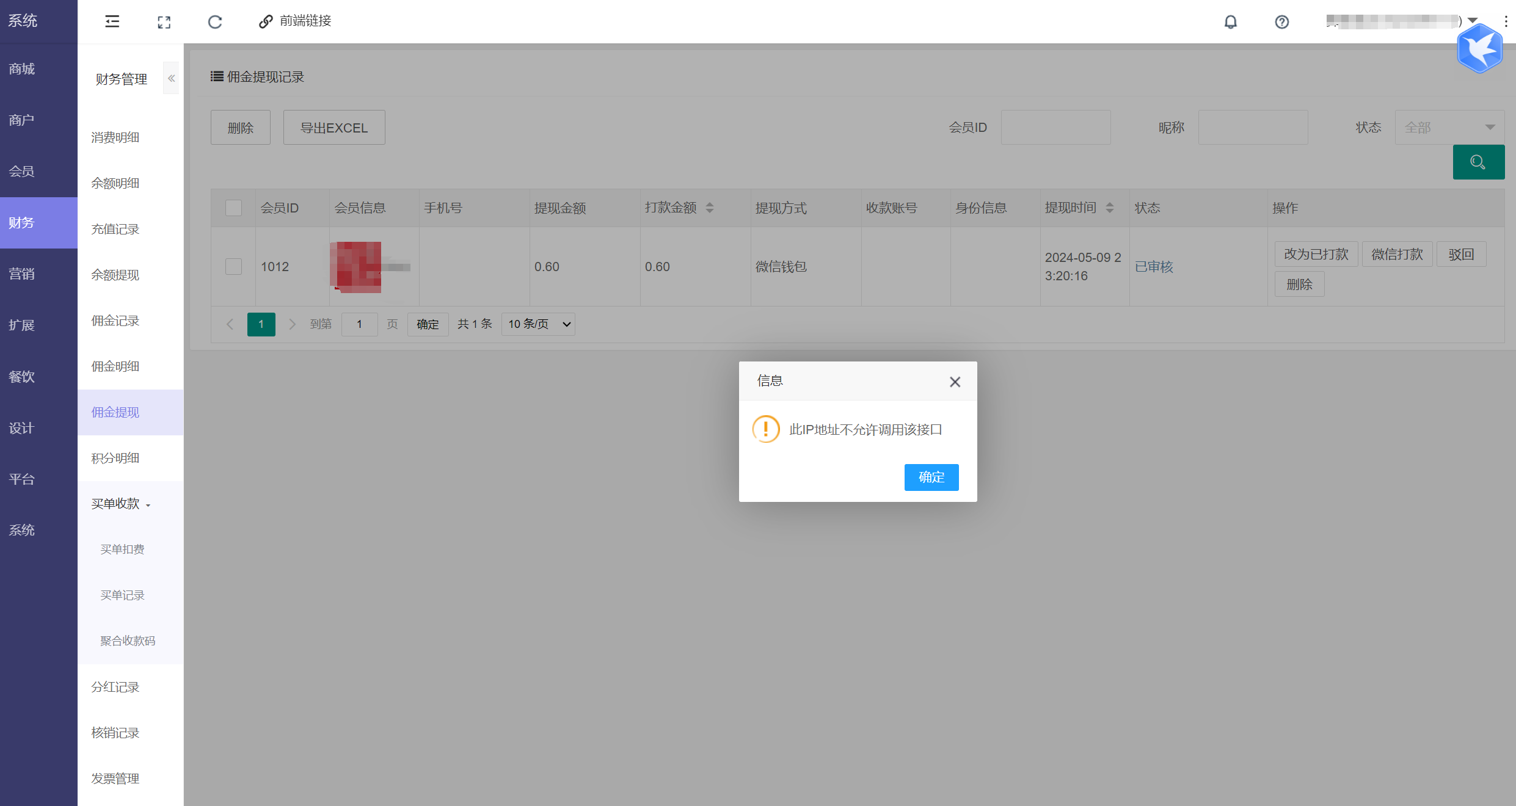The image size is (1516, 806).
Task: Sort by 打款金额 column arrows
Action: coord(710,208)
